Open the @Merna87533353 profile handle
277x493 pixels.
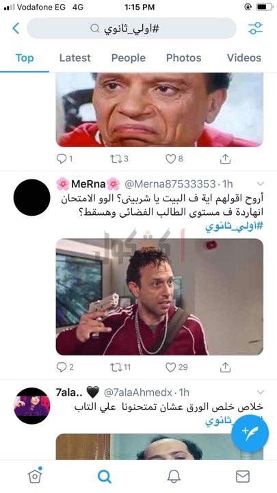[x=170, y=184]
